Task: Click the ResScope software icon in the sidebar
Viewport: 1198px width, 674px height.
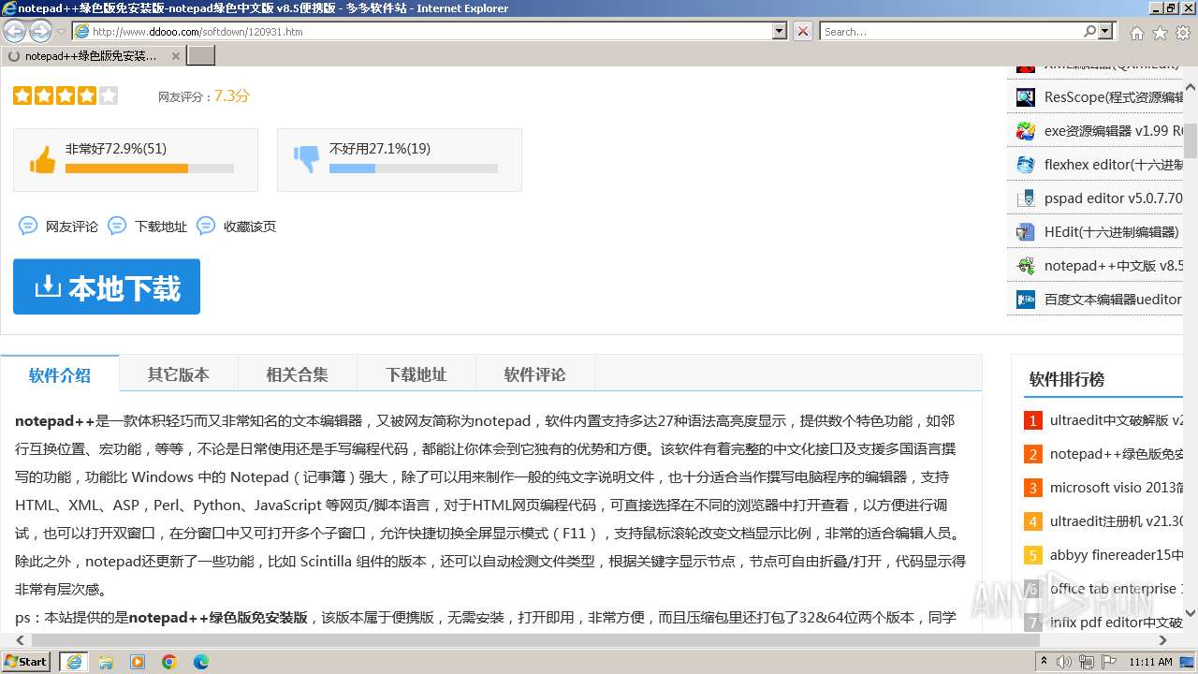Action: 1026,97
